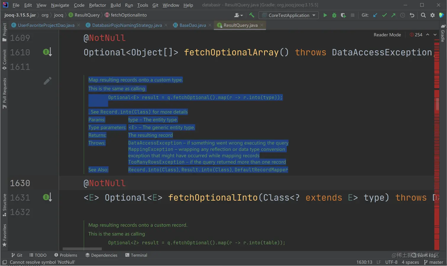Open the Navigate menu
This screenshot has width=447, height=266.
(x=60, y=5)
